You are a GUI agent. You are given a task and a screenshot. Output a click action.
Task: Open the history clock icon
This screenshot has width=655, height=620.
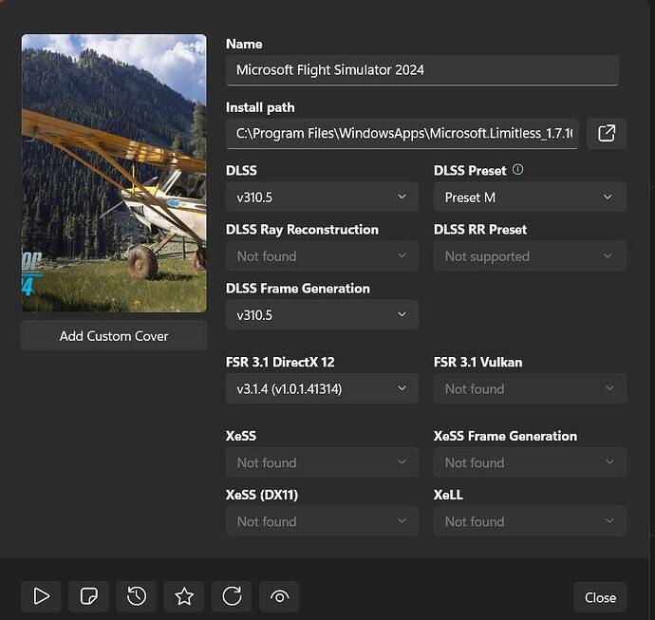tap(136, 596)
